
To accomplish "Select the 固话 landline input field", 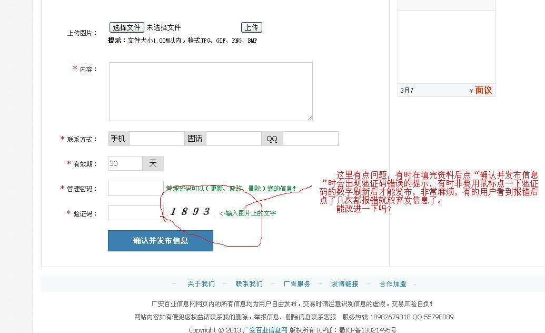I will tap(233, 139).
